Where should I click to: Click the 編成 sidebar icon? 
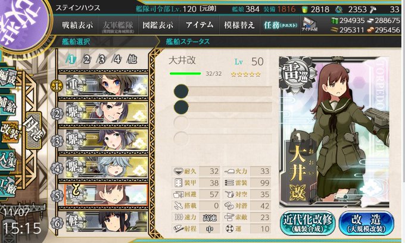tap(8, 77)
